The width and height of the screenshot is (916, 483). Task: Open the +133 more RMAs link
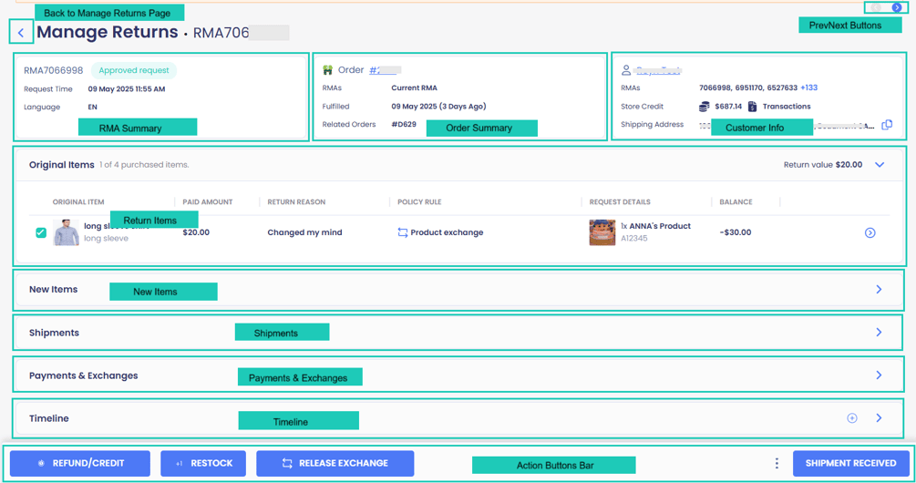[x=809, y=87]
